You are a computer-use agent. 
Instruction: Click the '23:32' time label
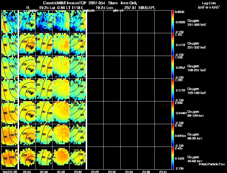click(112, 172)
